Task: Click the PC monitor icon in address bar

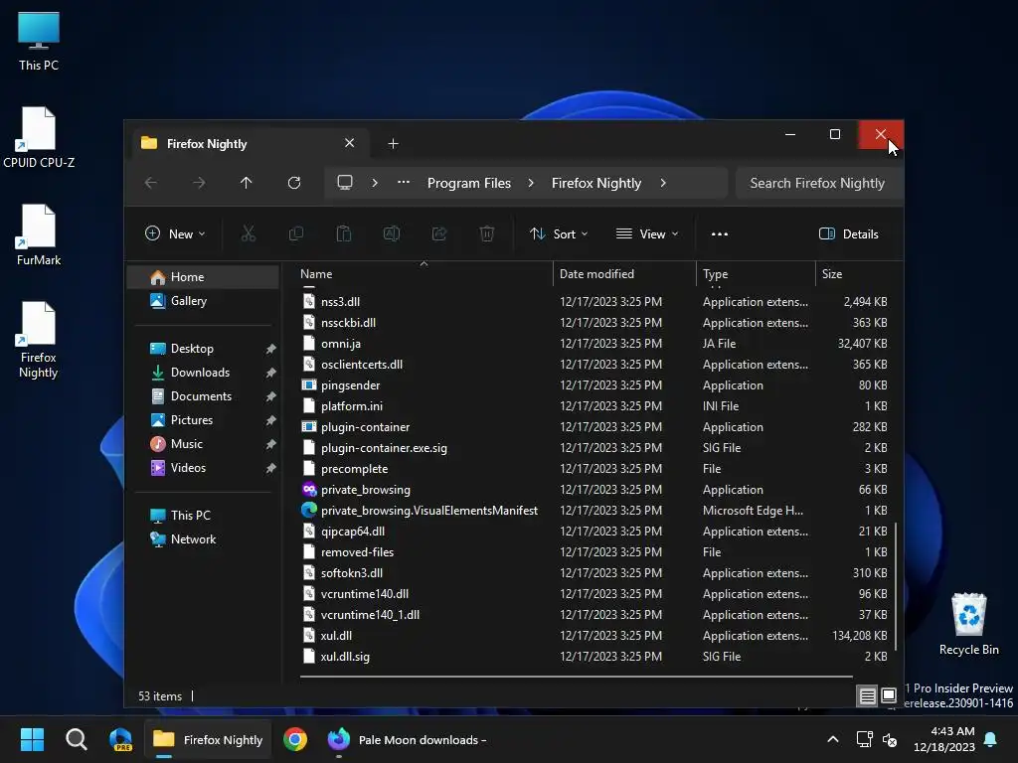Action: tap(345, 183)
